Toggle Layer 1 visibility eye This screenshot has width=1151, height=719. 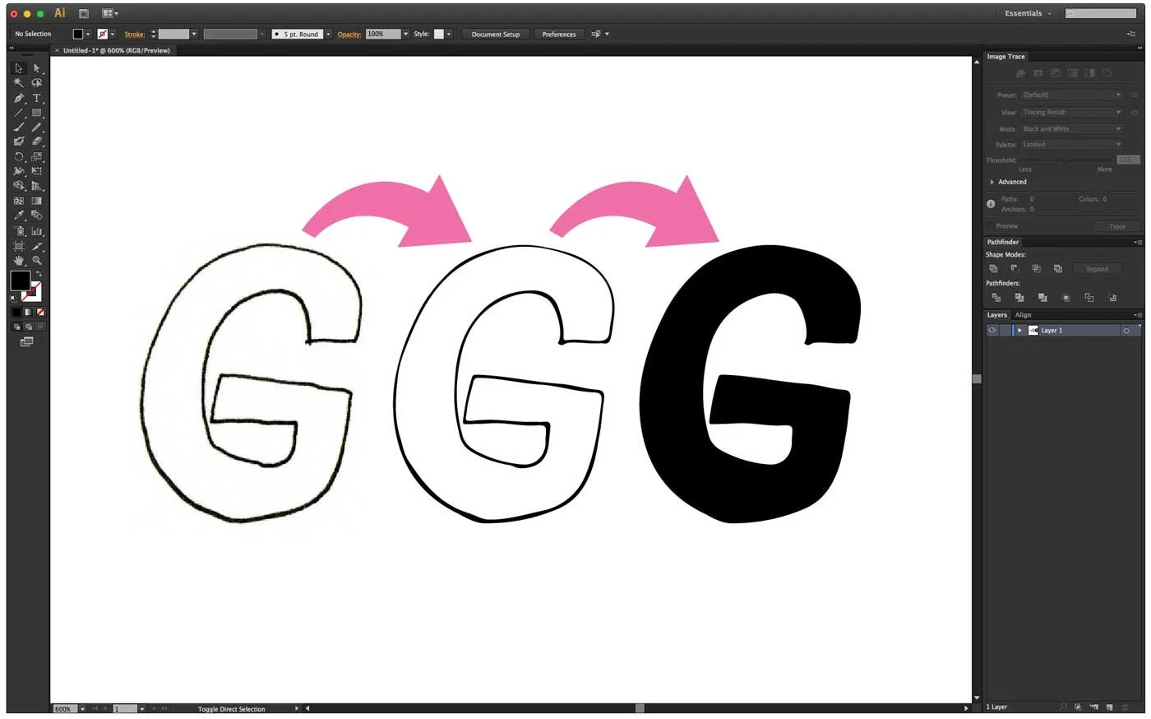tap(992, 330)
